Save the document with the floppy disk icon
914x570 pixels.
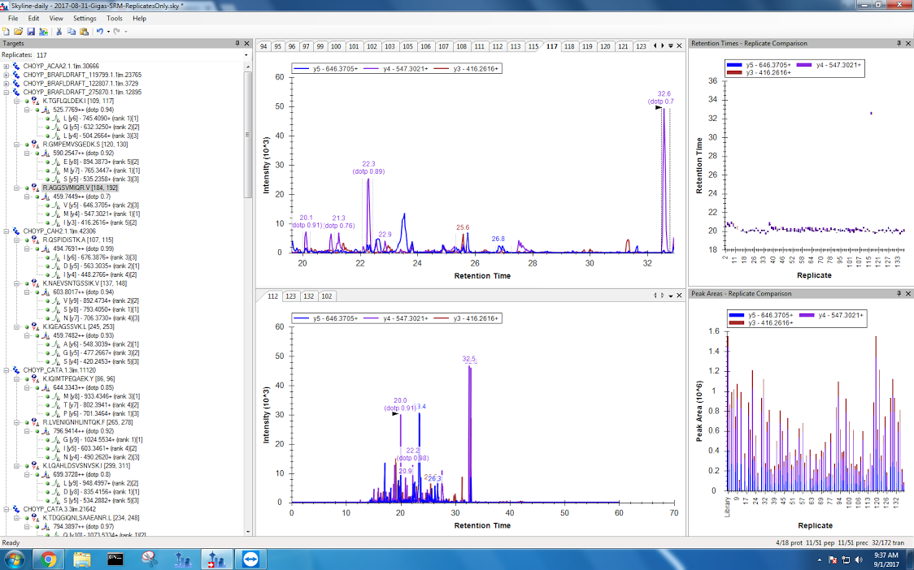[30, 31]
